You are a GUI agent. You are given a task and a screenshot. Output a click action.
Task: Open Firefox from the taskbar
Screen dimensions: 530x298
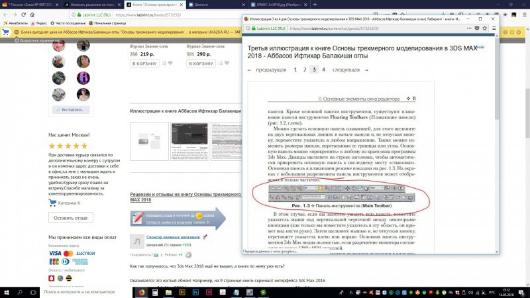[x=141, y=292]
